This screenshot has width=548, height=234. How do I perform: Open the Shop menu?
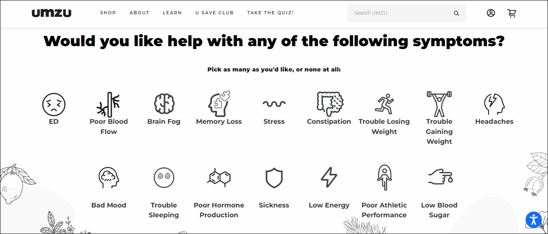pyautogui.click(x=108, y=13)
